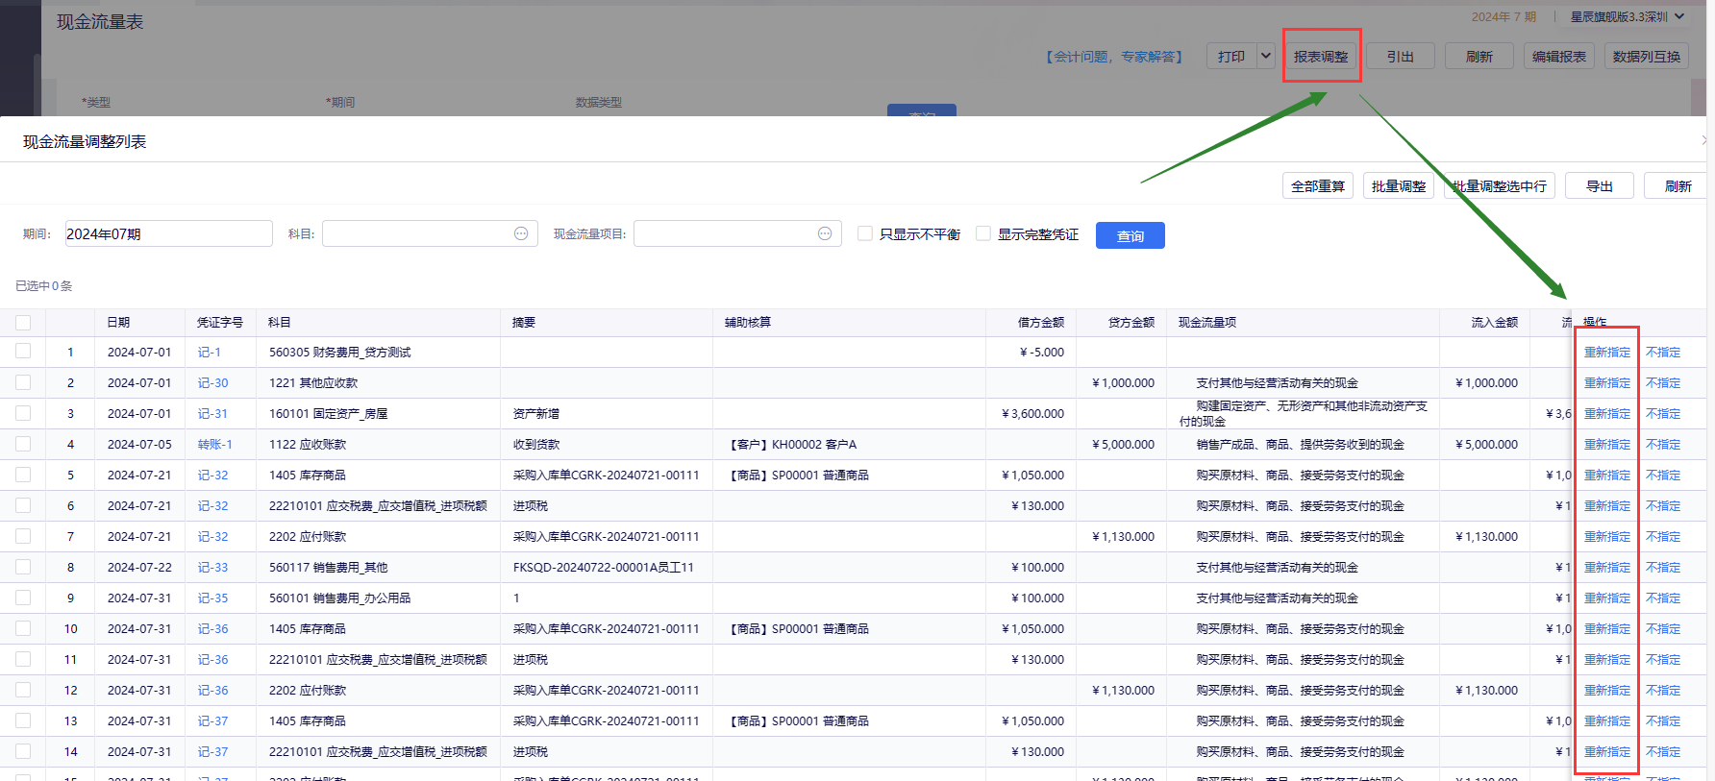
Task: Toggle the select-all checkbox in table header
Action: (23, 323)
